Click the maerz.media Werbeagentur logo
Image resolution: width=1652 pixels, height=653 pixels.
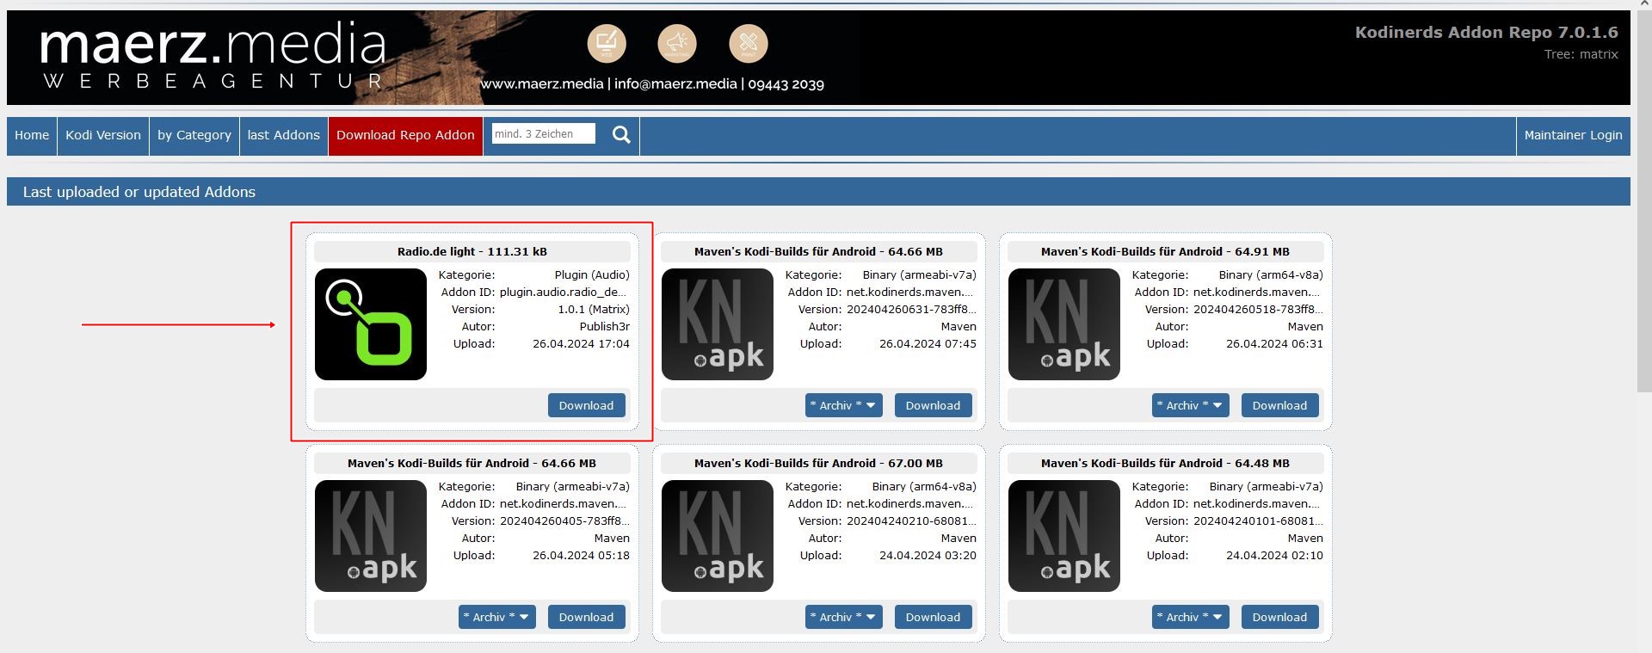pos(213,56)
